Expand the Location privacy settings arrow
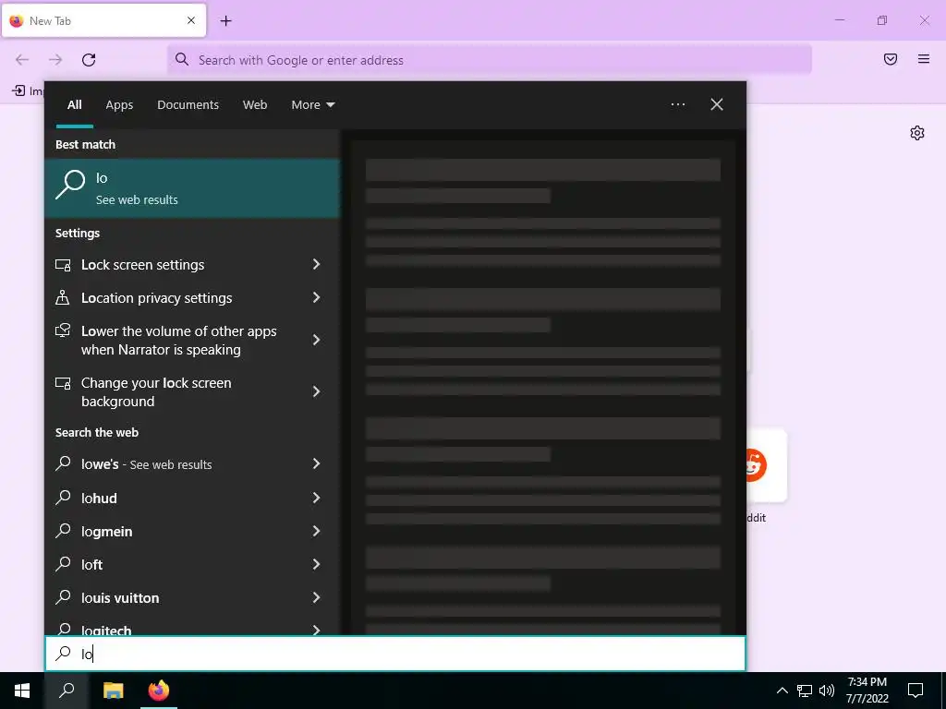Viewport: 946px width, 709px height. 316,297
